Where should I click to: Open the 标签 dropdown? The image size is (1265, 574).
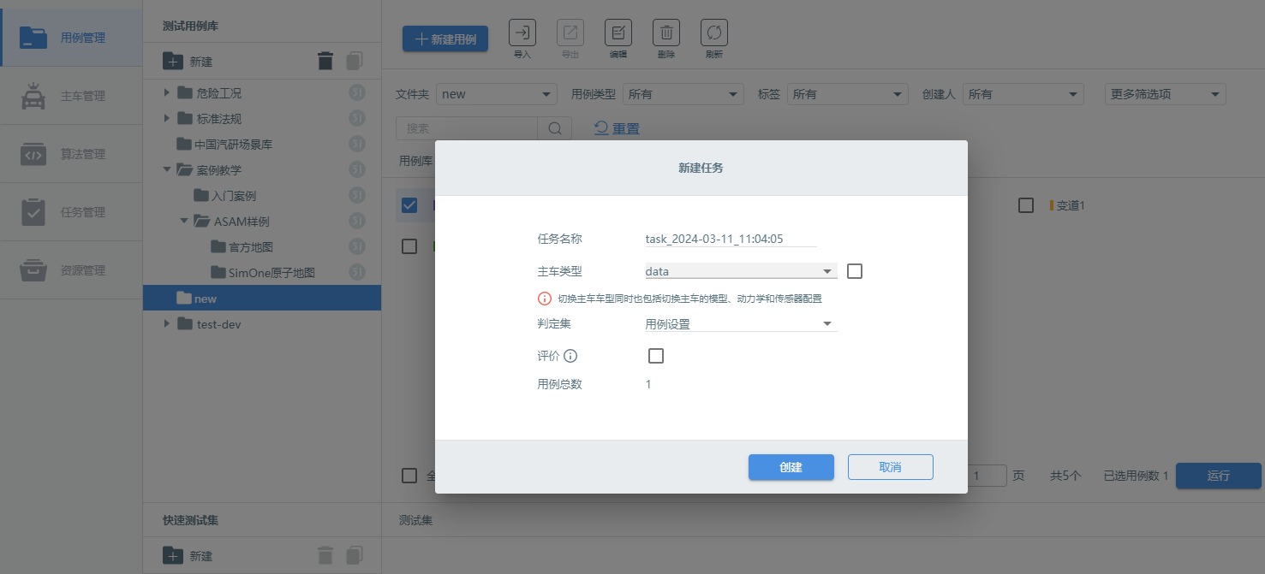point(848,94)
